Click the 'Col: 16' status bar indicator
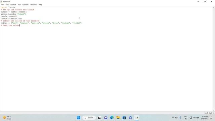Screen dimensions: 215x121 [212, 113]
